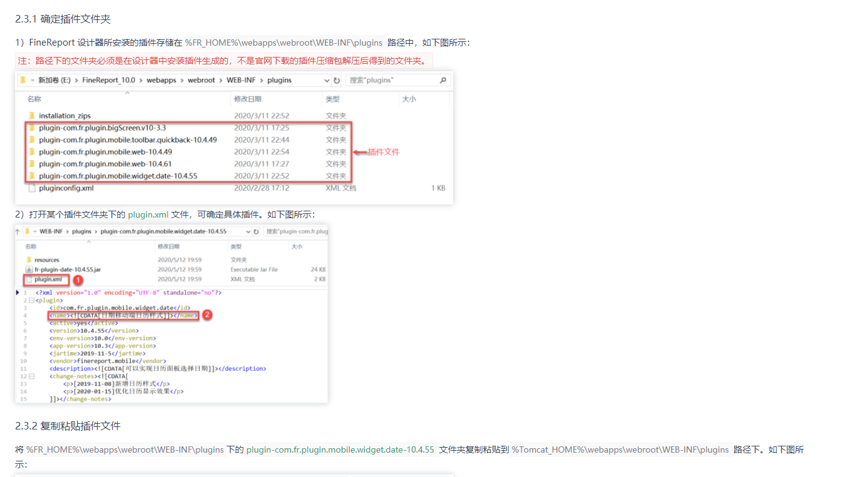Image resolution: width=845 pixels, height=477 pixels.
Task: Select WEB-INF breadcrumb in first explorer window
Action: point(240,80)
